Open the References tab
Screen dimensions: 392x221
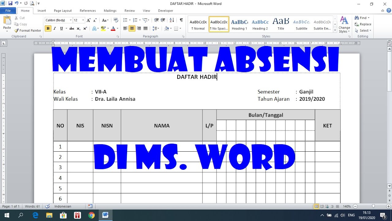[88, 10]
